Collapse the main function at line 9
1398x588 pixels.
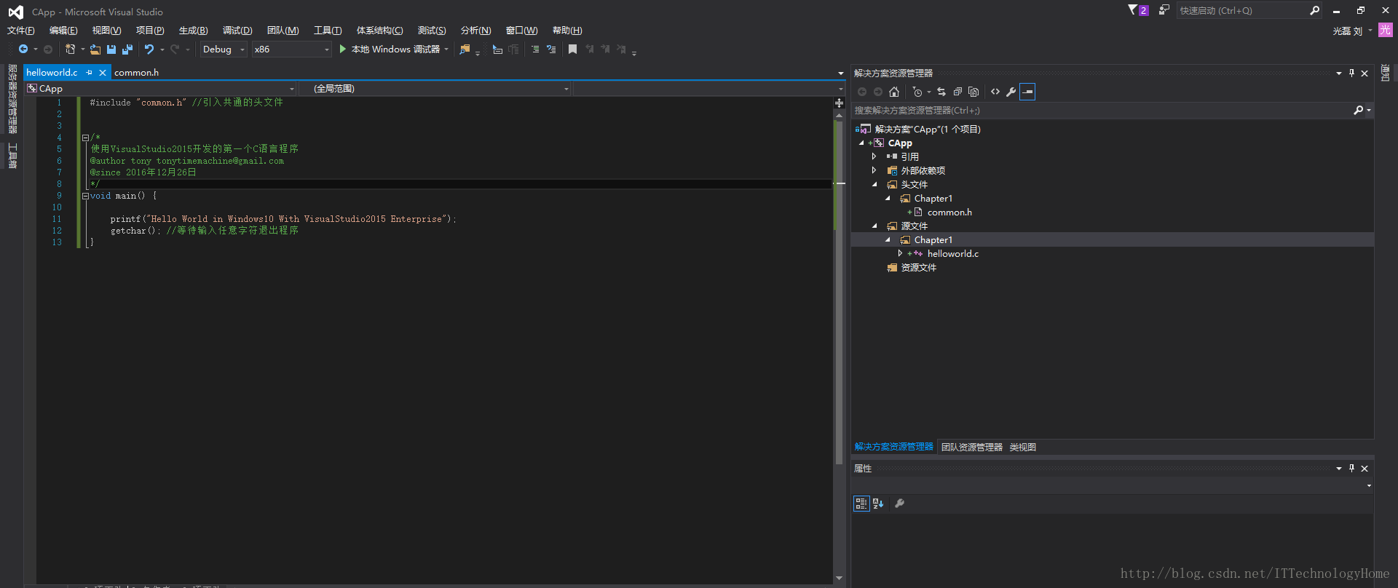point(85,196)
